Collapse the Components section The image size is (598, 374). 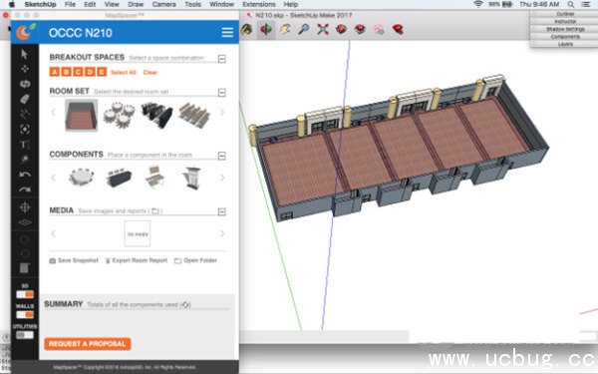point(222,156)
